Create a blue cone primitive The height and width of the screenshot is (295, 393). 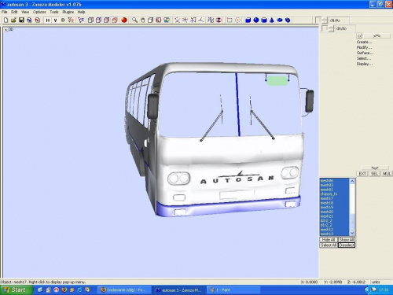(x=272, y=20)
